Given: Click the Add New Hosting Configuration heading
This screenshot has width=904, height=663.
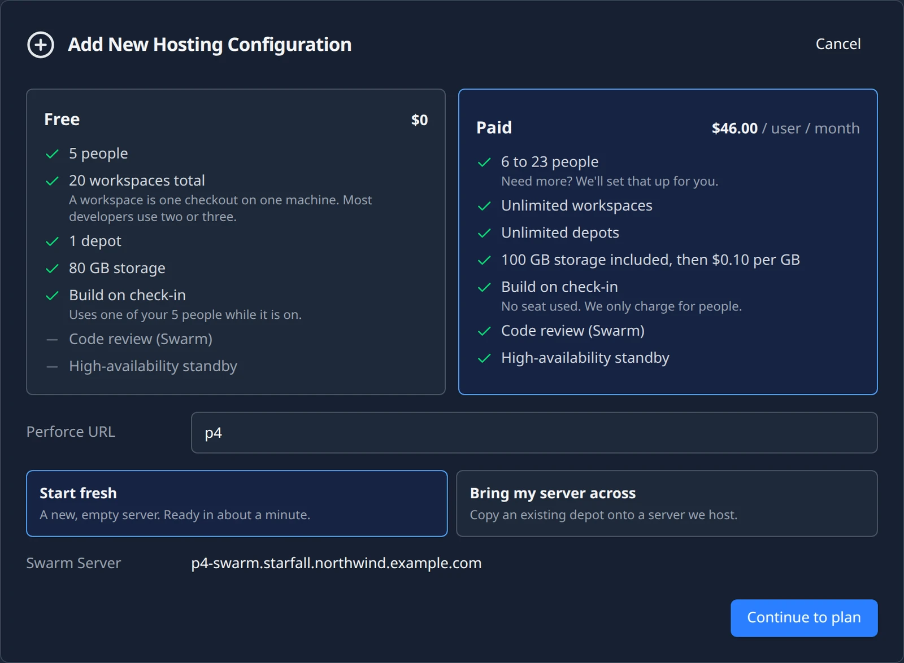Looking at the screenshot, I should 210,45.
